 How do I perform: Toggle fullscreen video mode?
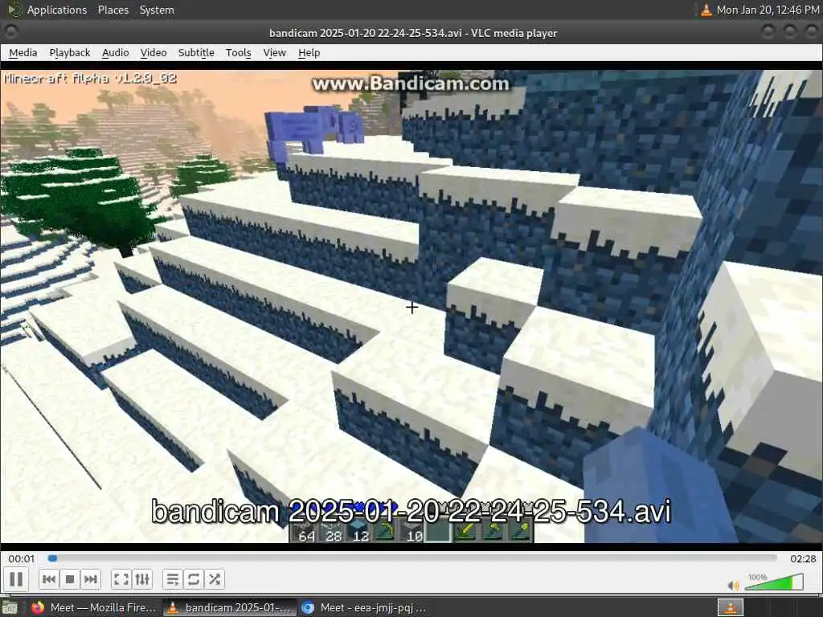(x=121, y=579)
